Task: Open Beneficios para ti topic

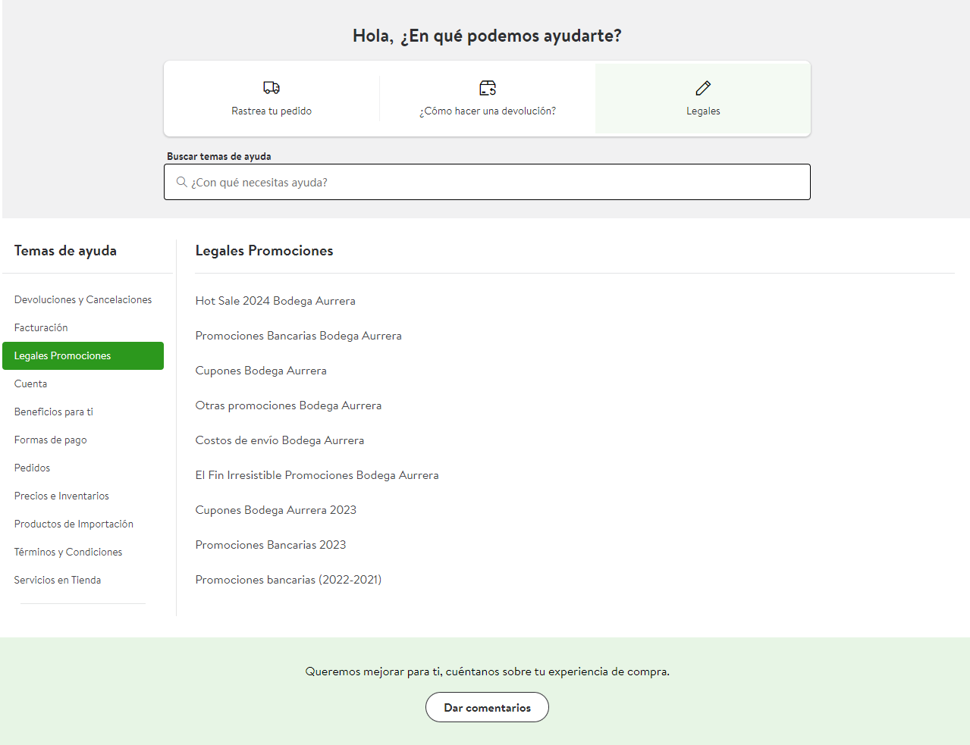Action: pos(54,412)
